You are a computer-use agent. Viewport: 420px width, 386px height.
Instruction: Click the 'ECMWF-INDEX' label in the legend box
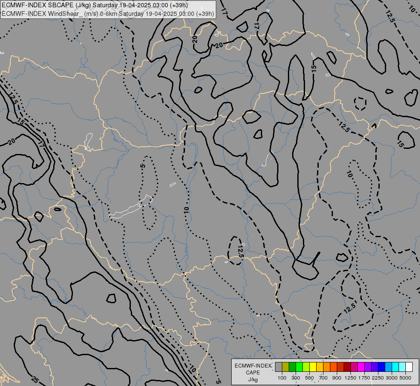tap(253, 366)
